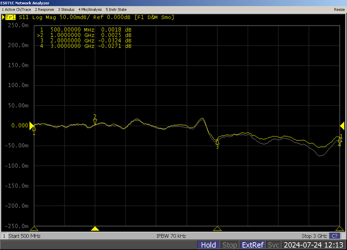
Task: Click the Hold sweep status indicator
Action: click(208, 244)
